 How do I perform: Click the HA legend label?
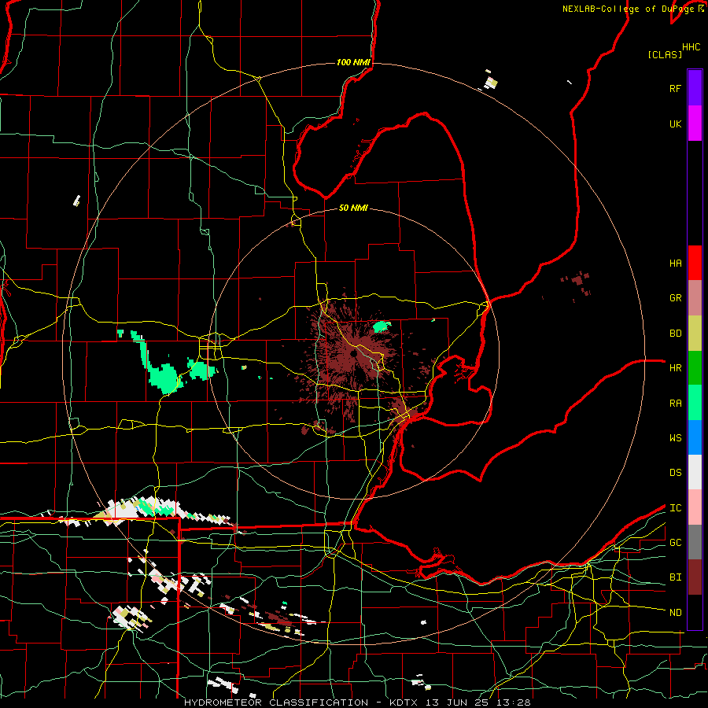point(676,263)
